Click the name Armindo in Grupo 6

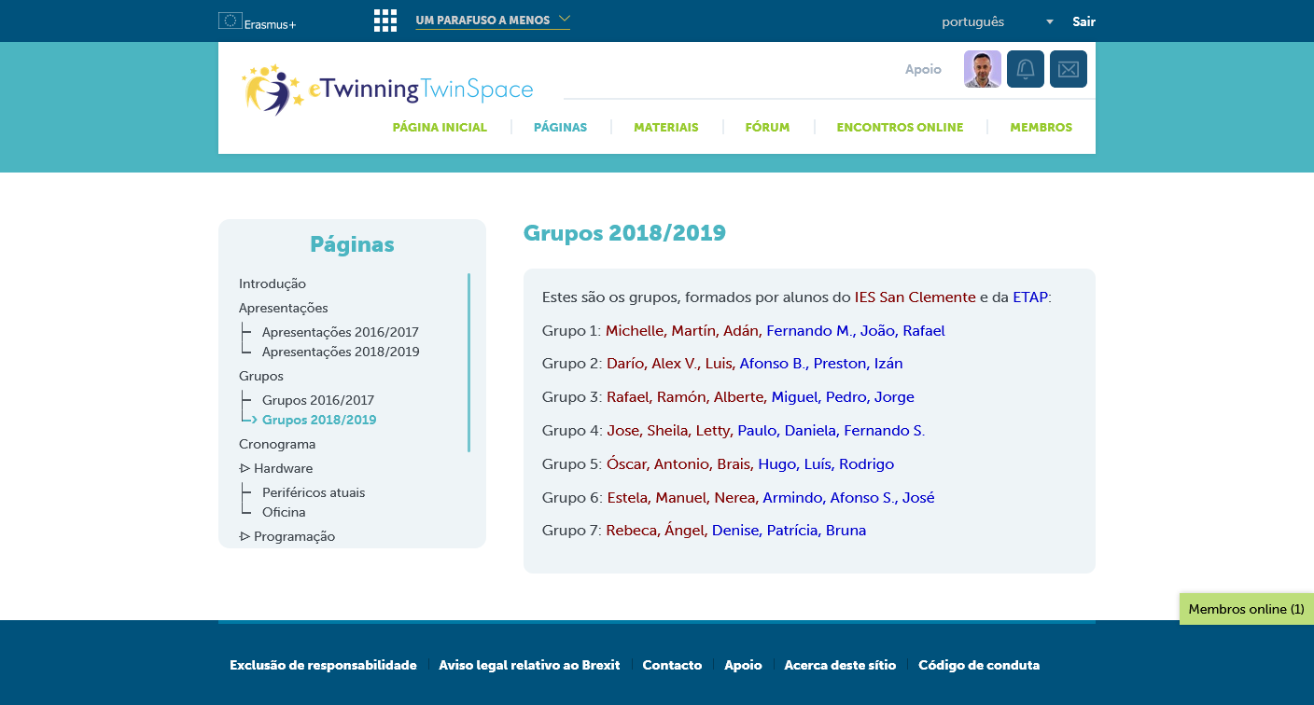792,498
